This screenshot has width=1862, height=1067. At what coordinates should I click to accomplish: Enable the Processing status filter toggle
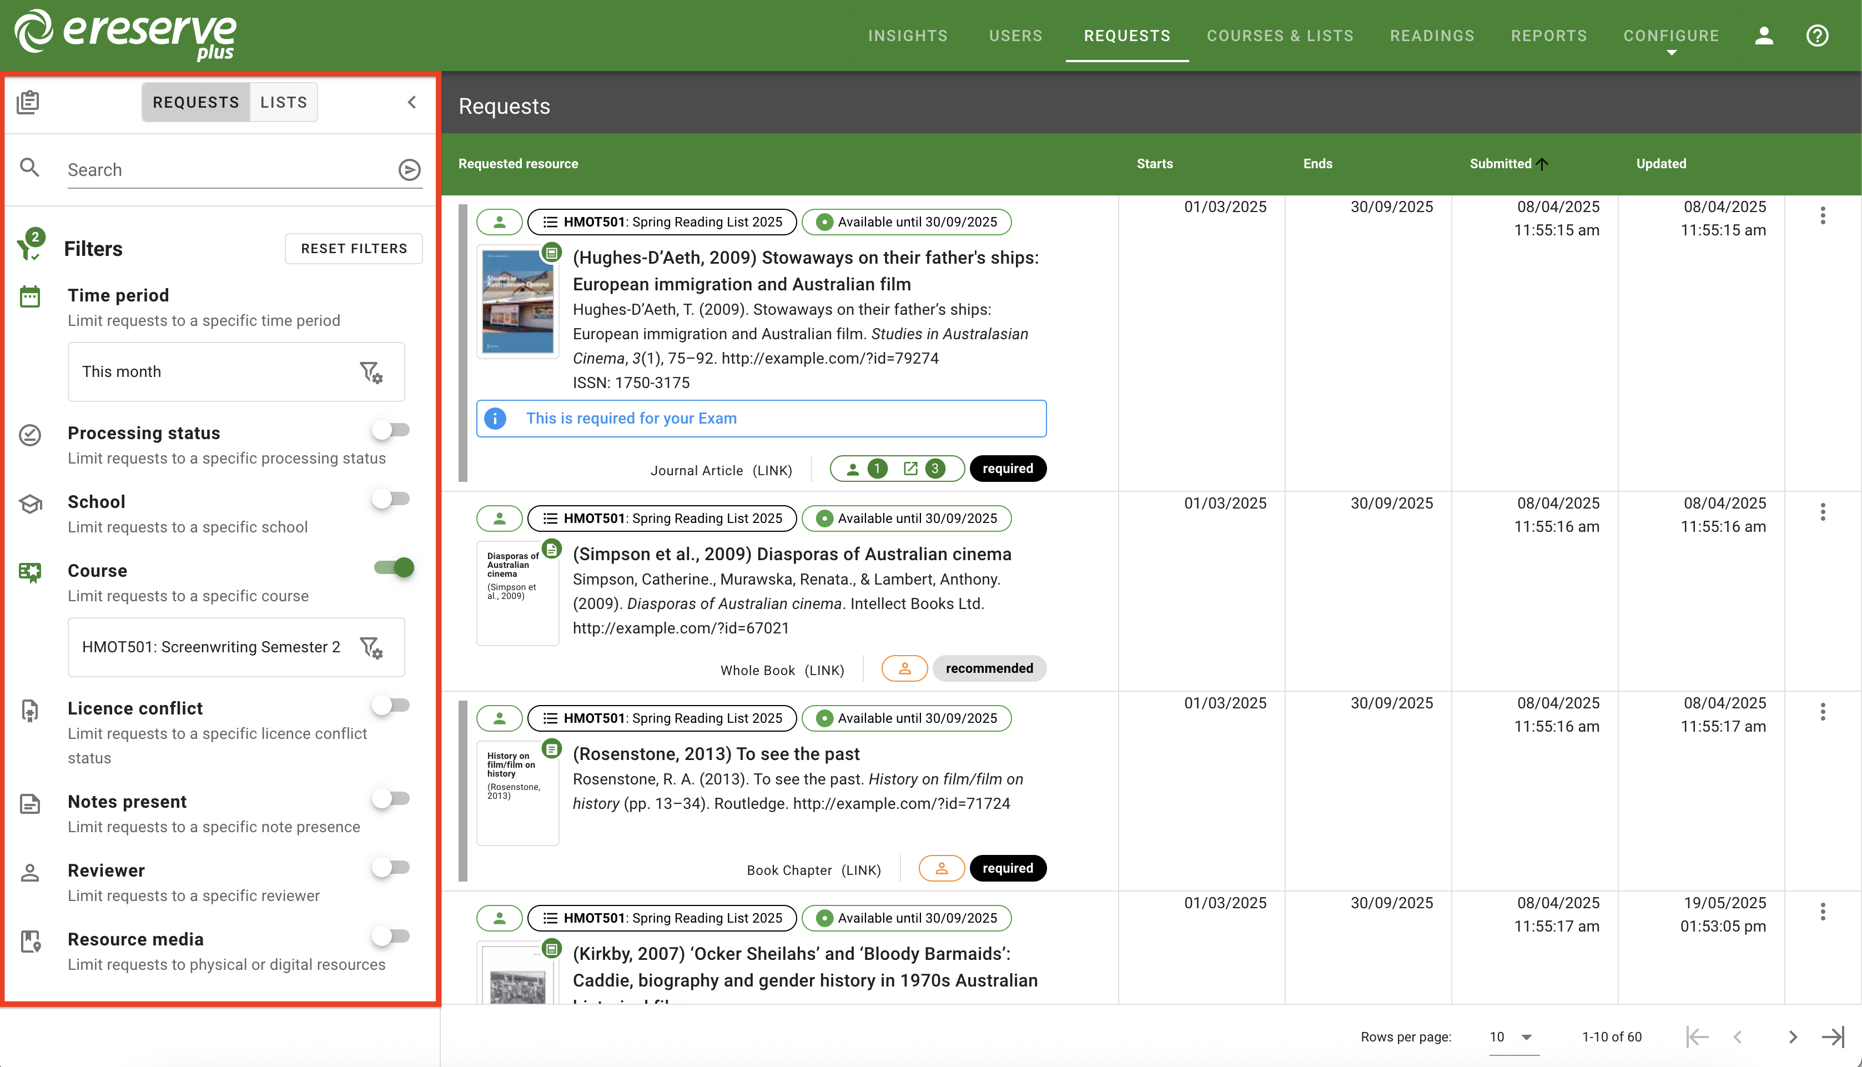click(x=391, y=430)
